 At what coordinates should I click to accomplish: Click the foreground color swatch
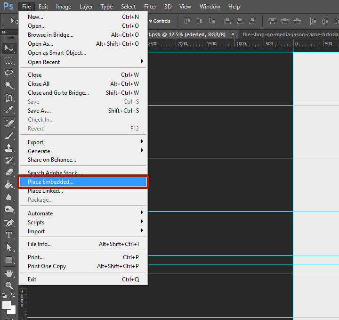click(7, 305)
